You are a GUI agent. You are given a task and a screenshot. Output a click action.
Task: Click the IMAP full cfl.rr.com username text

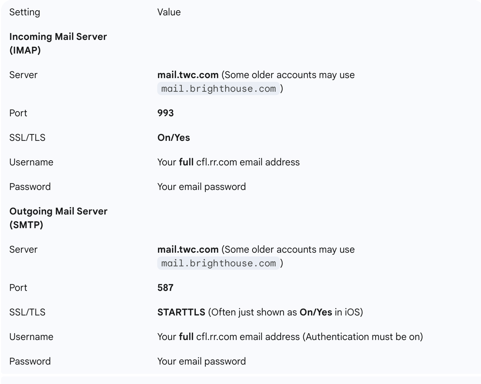point(229,162)
